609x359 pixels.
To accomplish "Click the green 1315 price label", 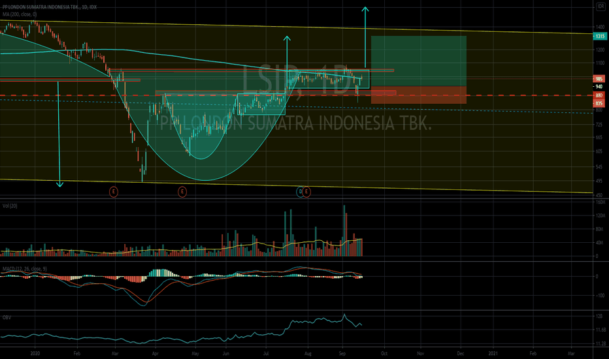I will coord(600,36).
